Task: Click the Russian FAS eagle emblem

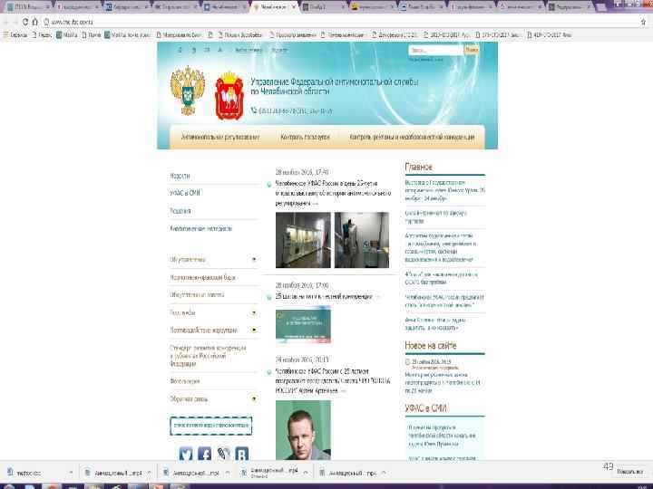Action: 188,91
